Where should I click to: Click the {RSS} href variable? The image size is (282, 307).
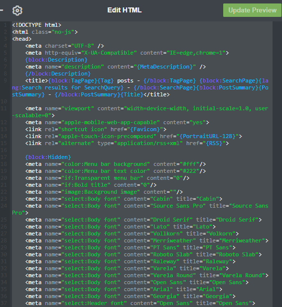pyautogui.click(x=214, y=143)
